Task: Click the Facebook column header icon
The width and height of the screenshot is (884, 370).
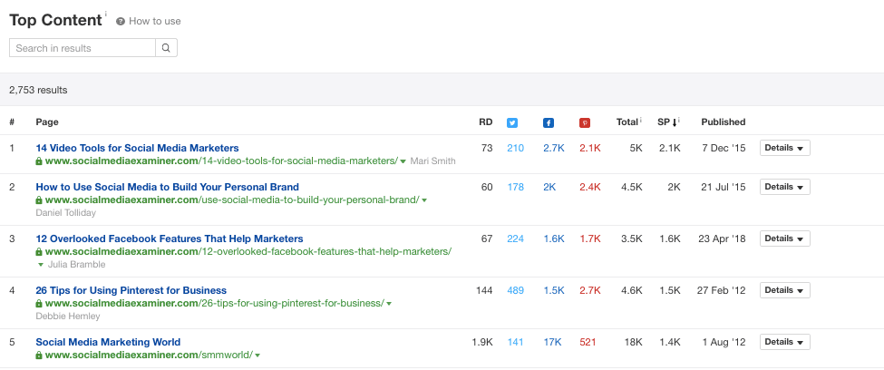Action: click(x=549, y=122)
